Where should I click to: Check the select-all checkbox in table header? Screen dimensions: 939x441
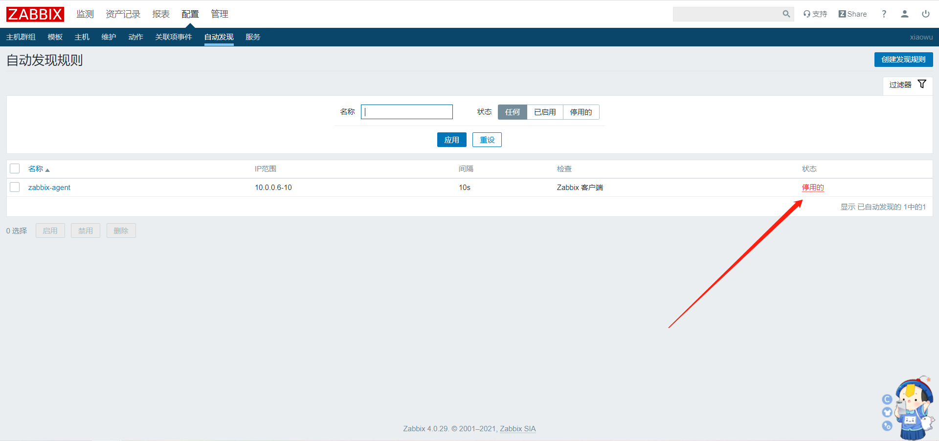(x=15, y=168)
